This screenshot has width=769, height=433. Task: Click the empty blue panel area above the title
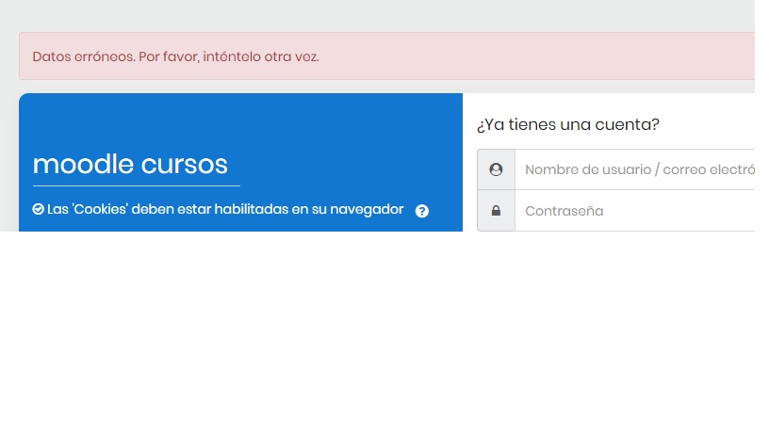point(236,118)
